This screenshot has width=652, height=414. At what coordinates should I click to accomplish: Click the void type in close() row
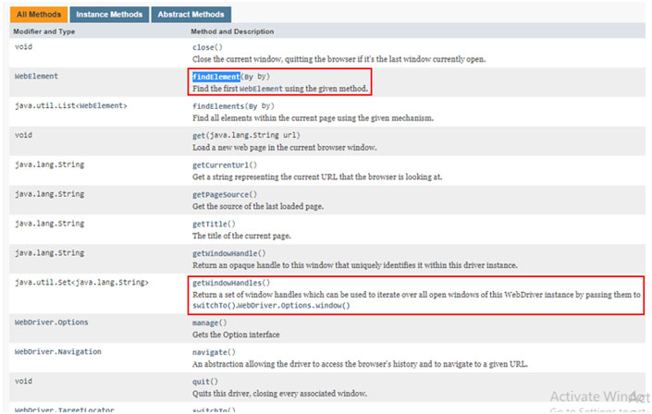23,47
